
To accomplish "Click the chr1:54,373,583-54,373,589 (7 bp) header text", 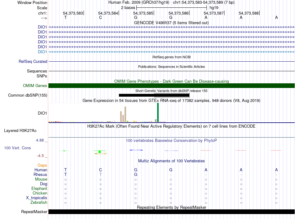I will 204,2.
